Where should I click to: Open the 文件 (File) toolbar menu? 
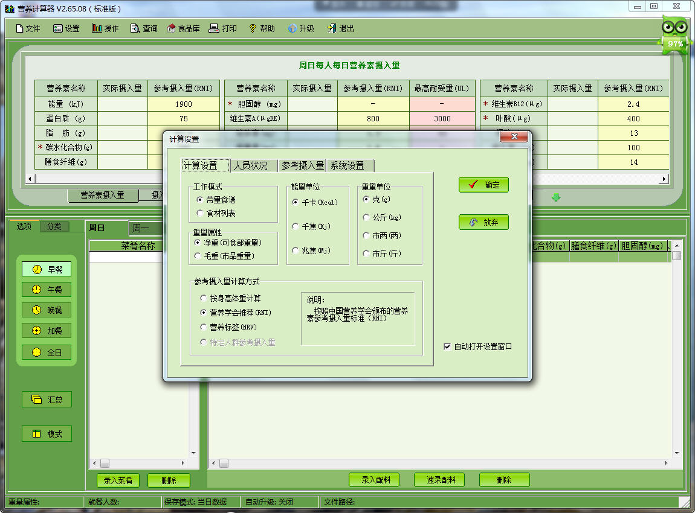(x=28, y=28)
